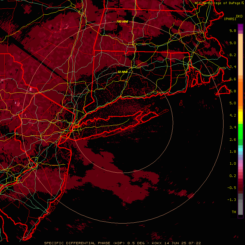Click the 5.8 scale value
Viewport: 245px width, 245px height.
[233, 91]
